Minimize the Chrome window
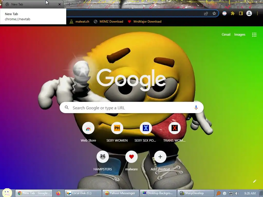Screen dimensions: 263x197 (241, 2)
